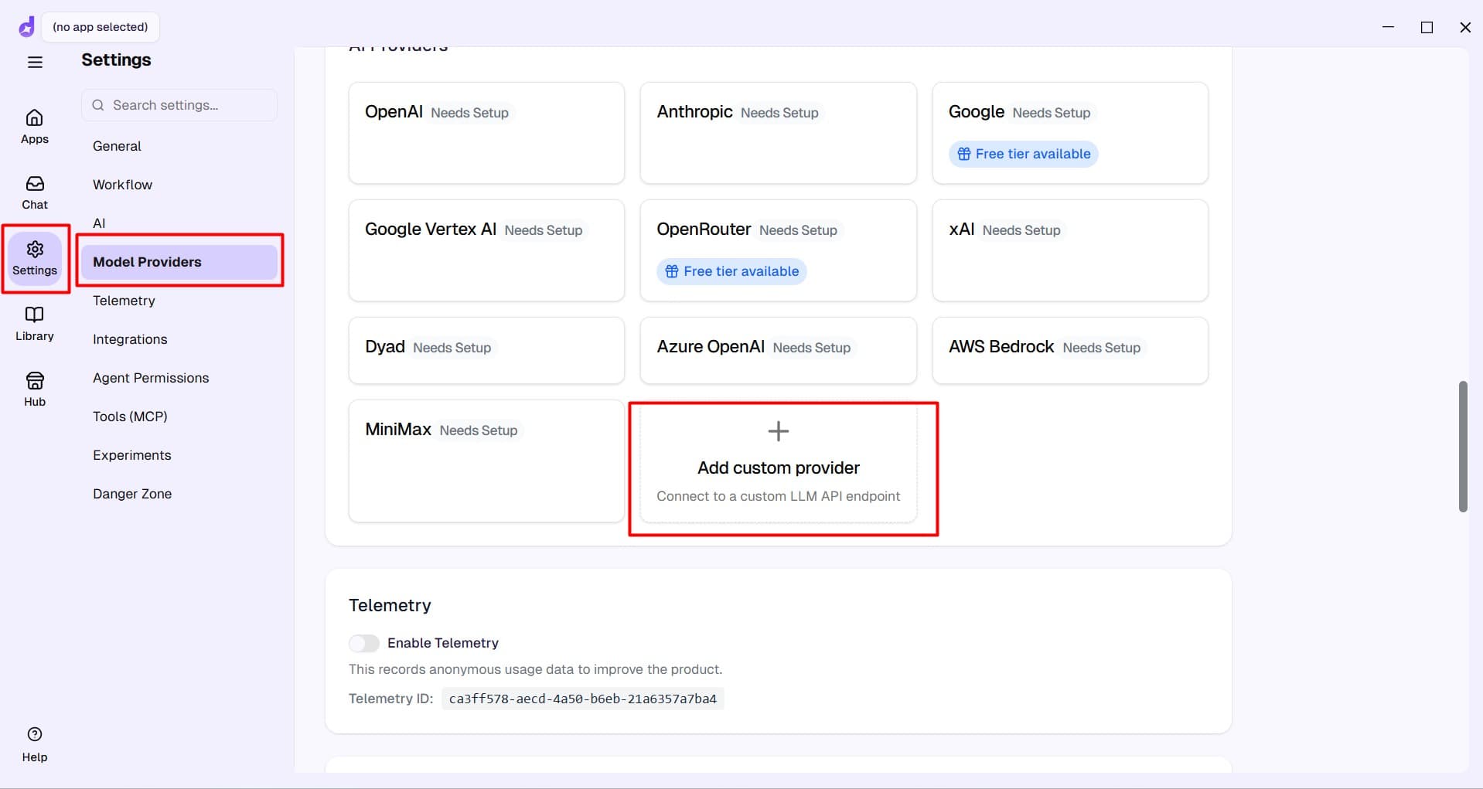Open the app selector showing no app selected

101,27
